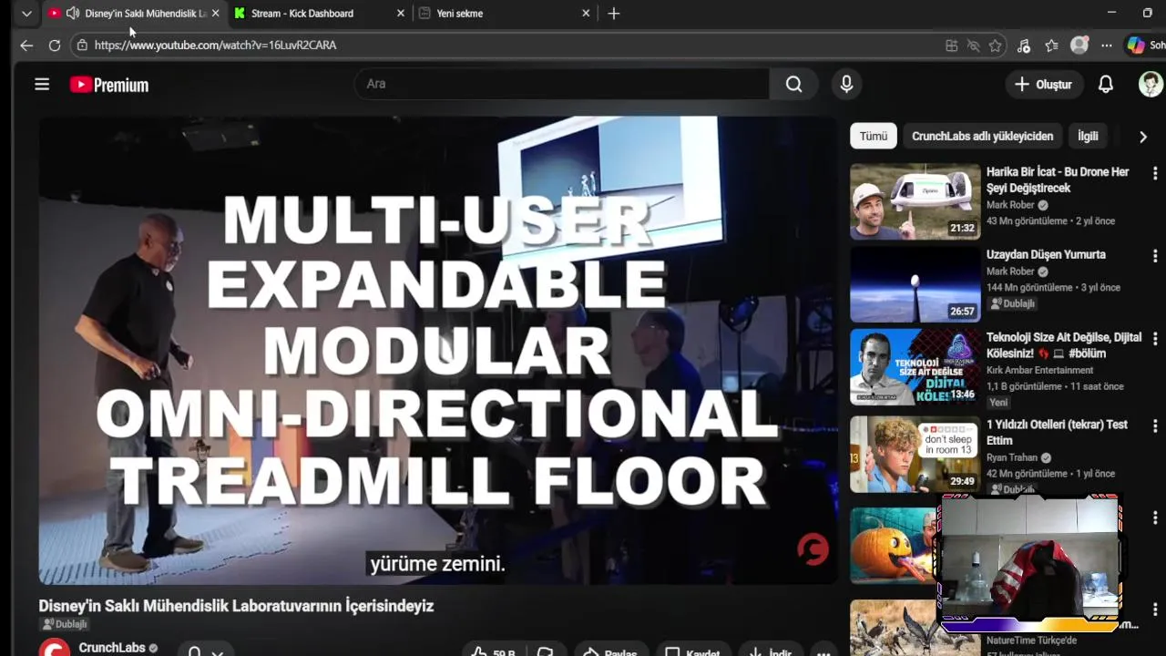The image size is (1166, 656).
Task: Mute tab using speaker icon on YouTube tab
Action: (73, 14)
